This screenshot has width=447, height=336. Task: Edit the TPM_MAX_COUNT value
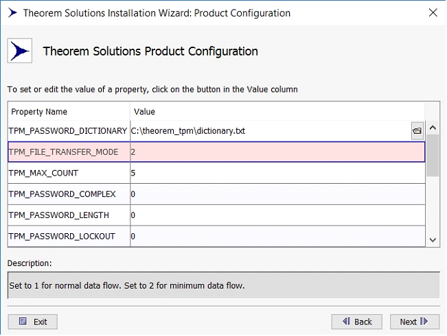277,173
